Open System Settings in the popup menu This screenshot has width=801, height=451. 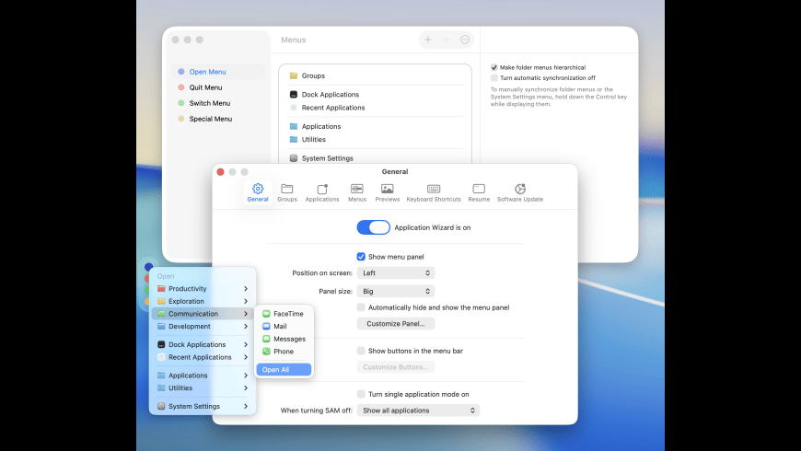[203, 406]
